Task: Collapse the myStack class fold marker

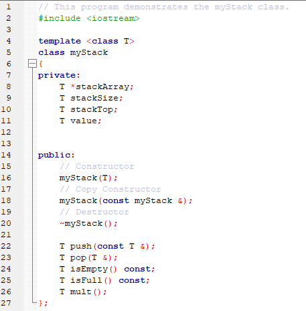Action: click(32, 64)
